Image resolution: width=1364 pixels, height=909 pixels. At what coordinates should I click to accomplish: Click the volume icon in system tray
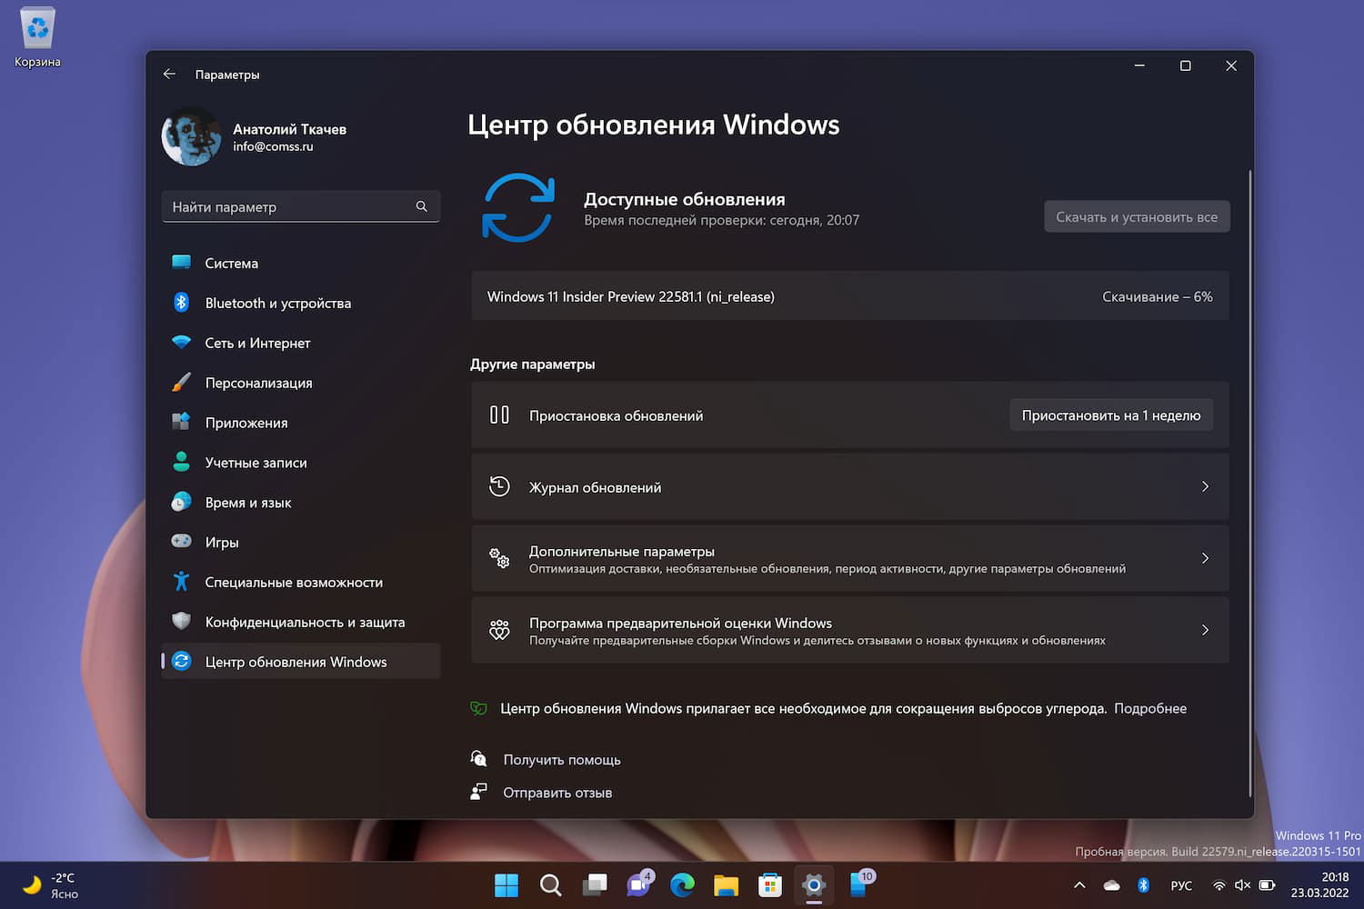point(1242,884)
